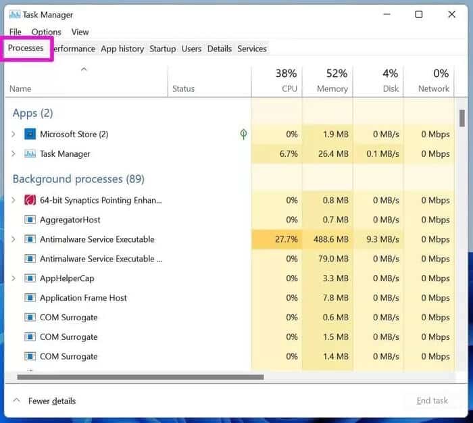This screenshot has height=423, width=473.
Task: Click the 79.0 MB memory value
Action: (333, 259)
